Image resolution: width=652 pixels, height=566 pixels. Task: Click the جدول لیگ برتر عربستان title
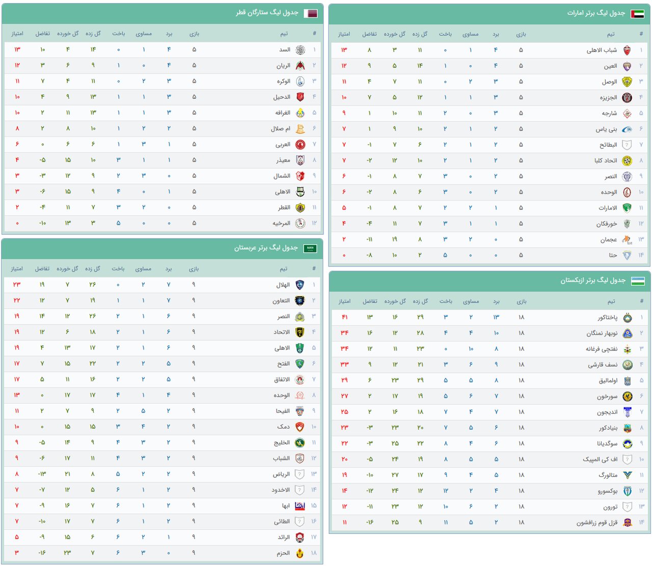tap(266, 248)
